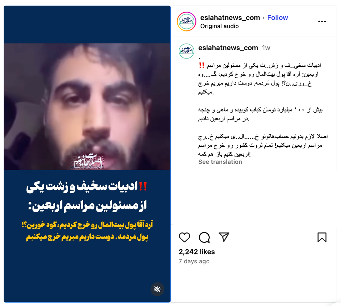Click the yellow Persian subtitle text

[x=87, y=230]
